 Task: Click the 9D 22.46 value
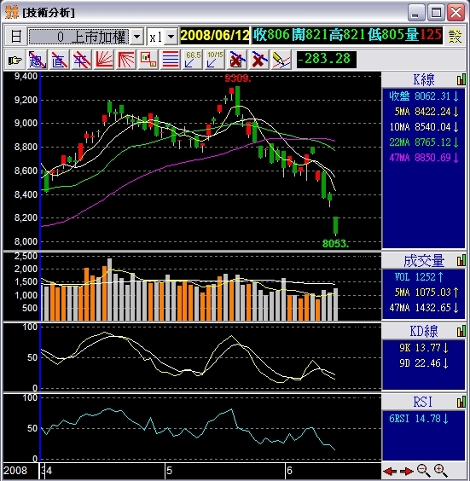(424, 363)
